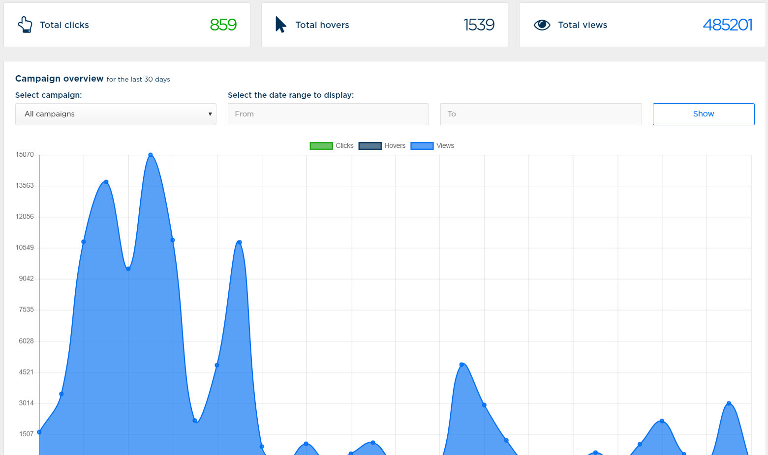Click the Select campaign label

click(x=49, y=95)
